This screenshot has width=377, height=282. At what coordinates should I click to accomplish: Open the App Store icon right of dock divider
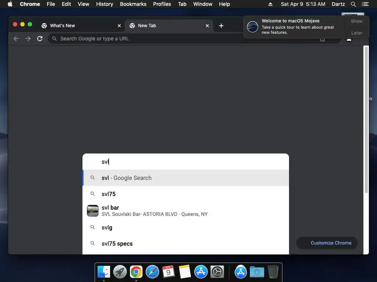241,272
